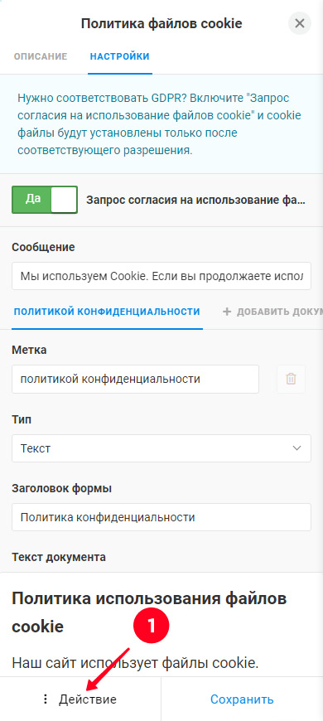The height and width of the screenshot is (721, 323).
Task: Open the Действие menu button
Action: [x=80, y=699]
